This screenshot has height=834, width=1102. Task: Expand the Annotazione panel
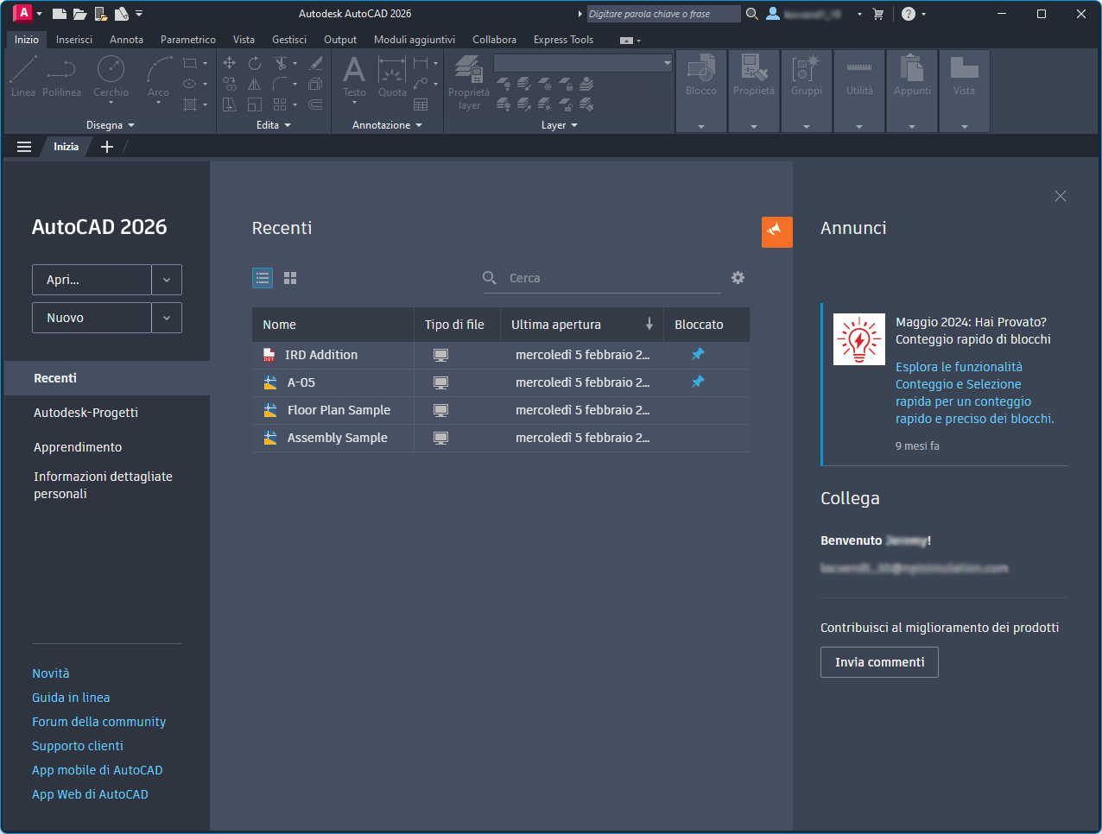pos(387,125)
